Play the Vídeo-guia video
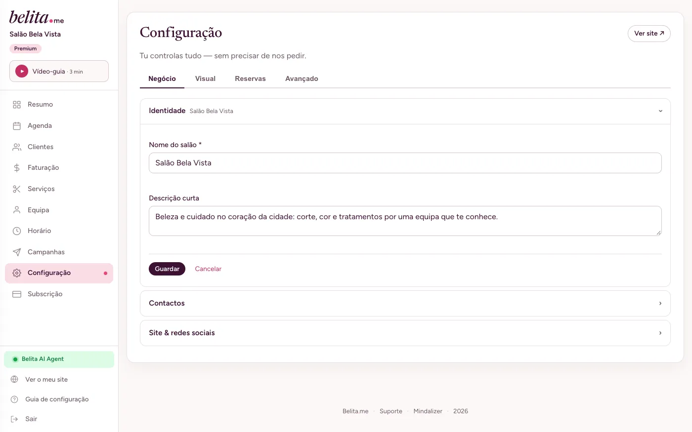Viewport: 692px width, 432px height. point(22,71)
